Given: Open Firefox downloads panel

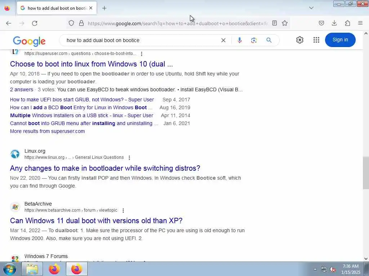Looking at the screenshot, I should [x=334, y=23].
